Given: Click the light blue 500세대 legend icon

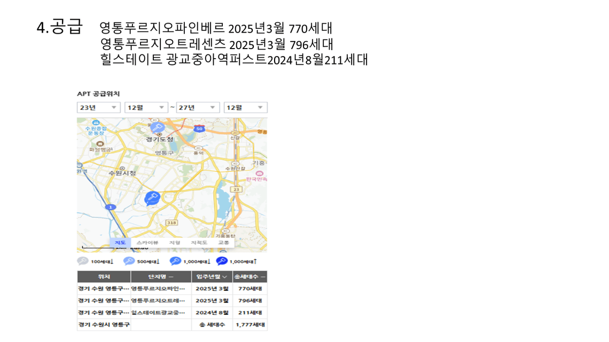Looking at the screenshot, I should coord(129,261).
